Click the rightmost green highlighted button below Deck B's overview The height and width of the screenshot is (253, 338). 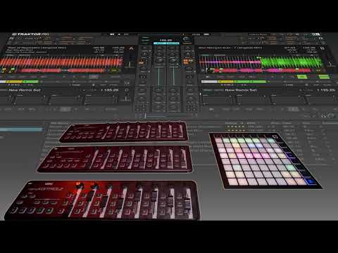click(324, 77)
